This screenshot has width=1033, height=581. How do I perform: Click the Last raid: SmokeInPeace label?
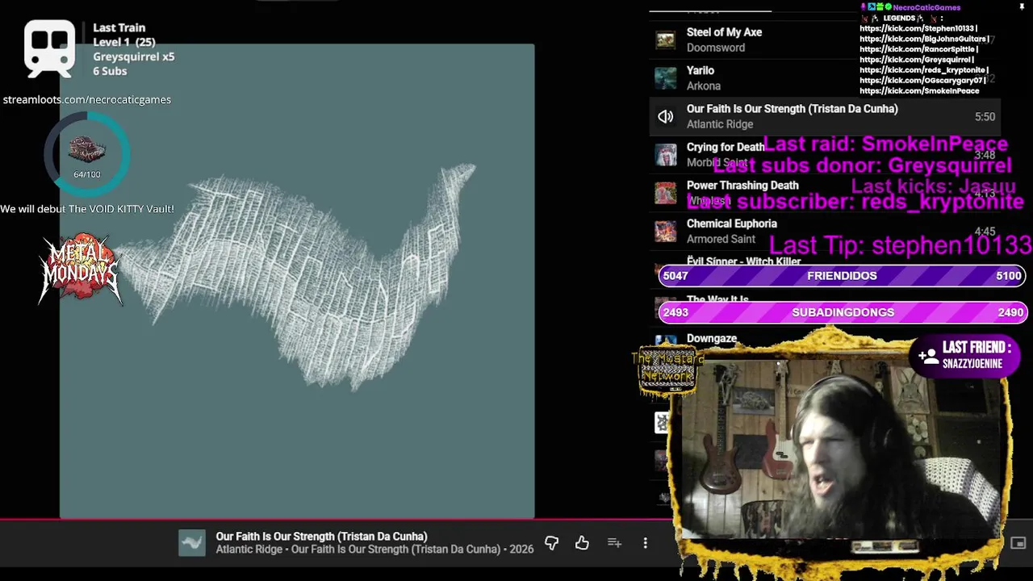(885, 144)
